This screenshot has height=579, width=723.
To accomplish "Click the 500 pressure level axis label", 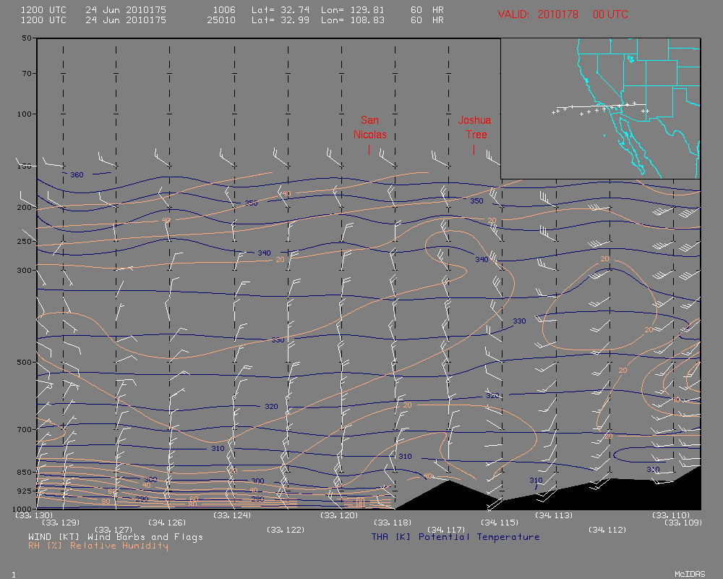I will 24,362.
